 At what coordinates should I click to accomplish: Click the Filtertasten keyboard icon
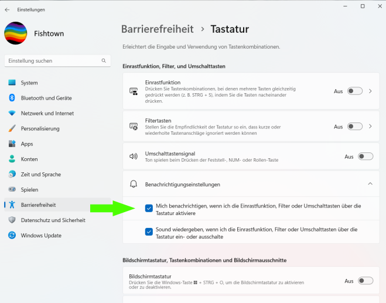(x=134, y=127)
